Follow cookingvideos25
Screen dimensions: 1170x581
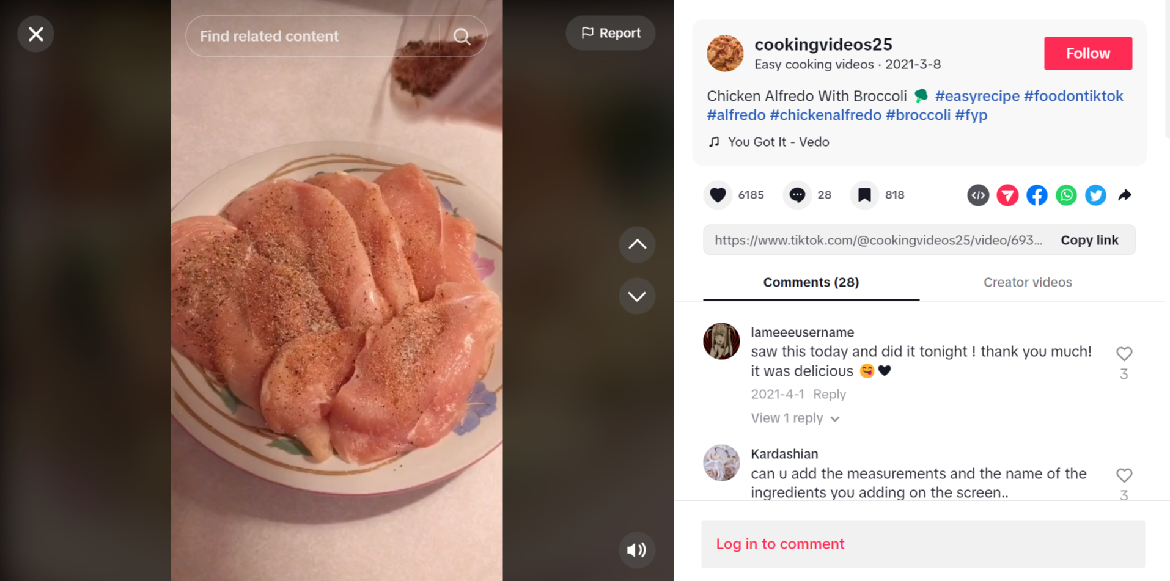[1087, 54]
